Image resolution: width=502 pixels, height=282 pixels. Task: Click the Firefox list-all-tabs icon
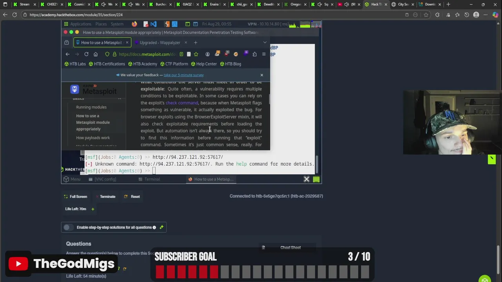[x=66, y=42]
